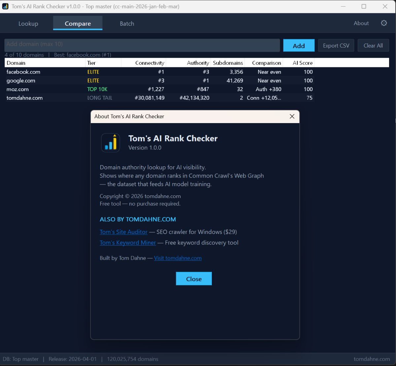The image size is (396, 366).
Task: Click the bar-chart logo in the About dialog
Action: (111, 143)
